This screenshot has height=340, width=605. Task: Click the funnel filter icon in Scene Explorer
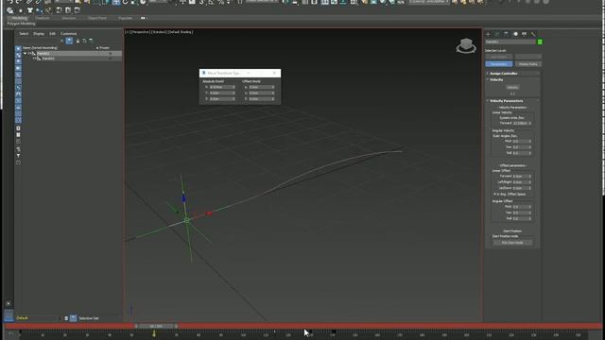point(18,156)
